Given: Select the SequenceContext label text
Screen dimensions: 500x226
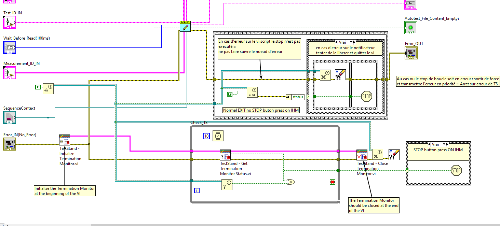Looking at the screenshot, I should coord(19,108).
